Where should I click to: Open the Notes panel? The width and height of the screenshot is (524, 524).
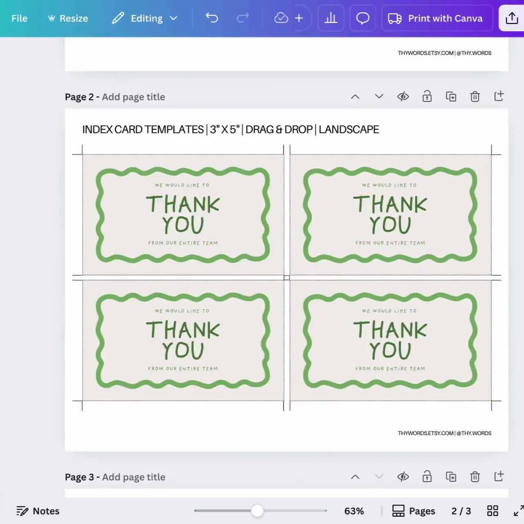pyautogui.click(x=38, y=511)
